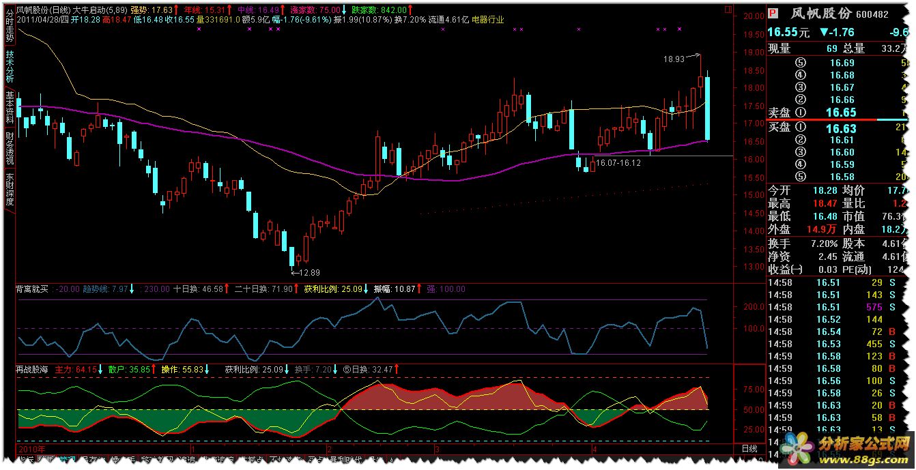The image size is (916, 470).
Task: Click the 今开 18.28 value
Action: (x=825, y=190)
